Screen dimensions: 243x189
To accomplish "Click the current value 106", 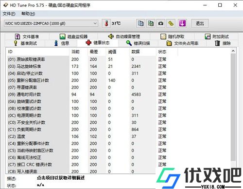I will tap(75, 136).
